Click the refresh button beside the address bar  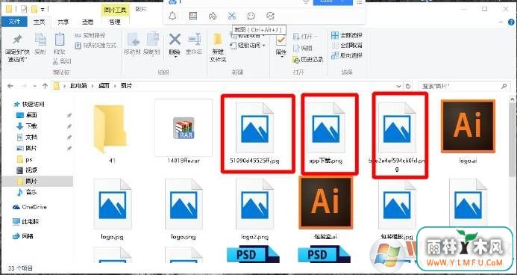click(x=408, y=86)
